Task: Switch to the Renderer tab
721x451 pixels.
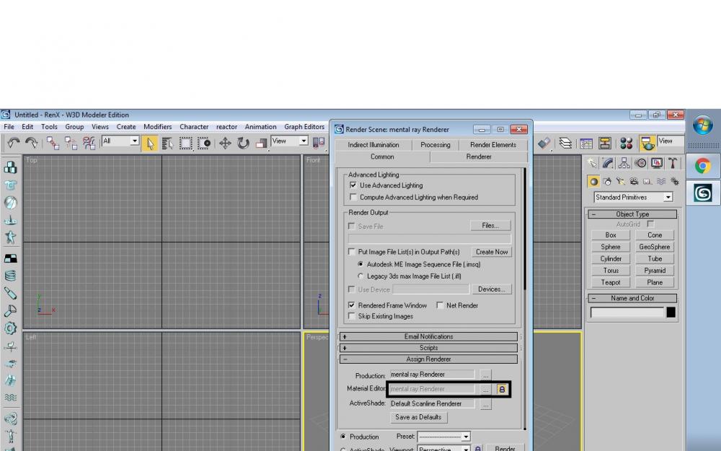Action: pyautogui.click(x=479, y=157)
